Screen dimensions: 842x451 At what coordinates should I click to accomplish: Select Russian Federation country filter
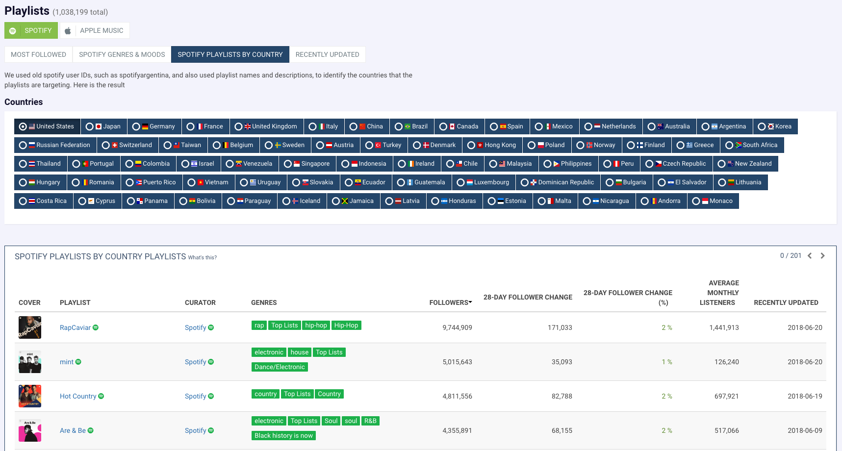55,145
